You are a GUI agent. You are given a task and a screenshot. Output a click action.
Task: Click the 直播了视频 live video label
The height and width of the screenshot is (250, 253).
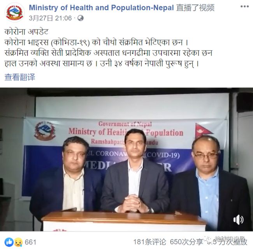195,8
